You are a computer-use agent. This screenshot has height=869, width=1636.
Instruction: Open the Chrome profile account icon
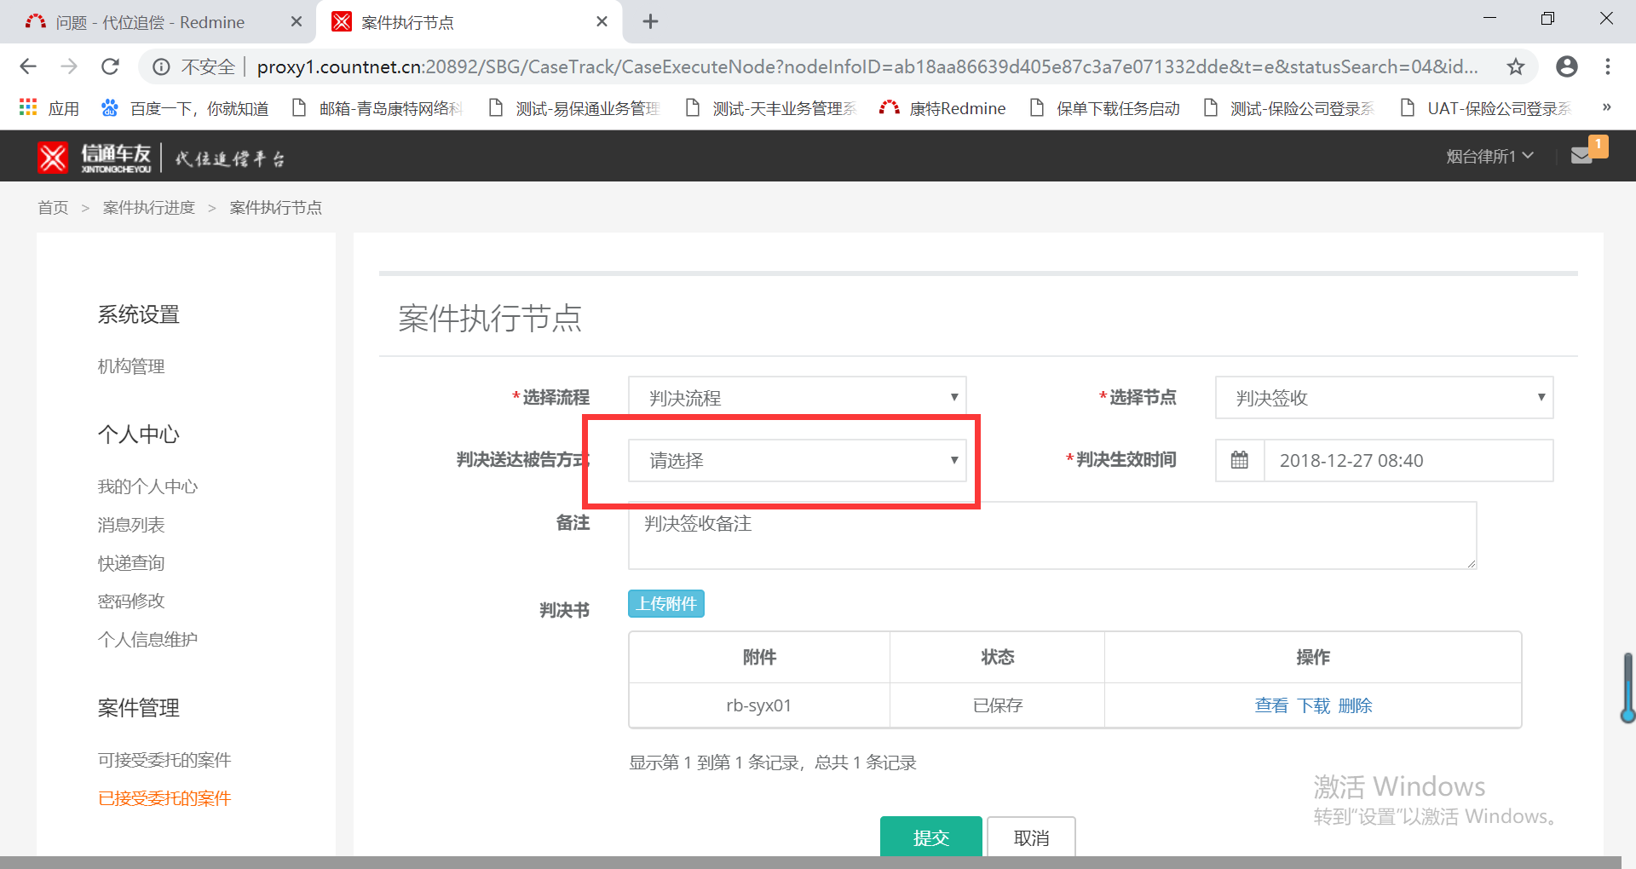[x=1566, y=66]
